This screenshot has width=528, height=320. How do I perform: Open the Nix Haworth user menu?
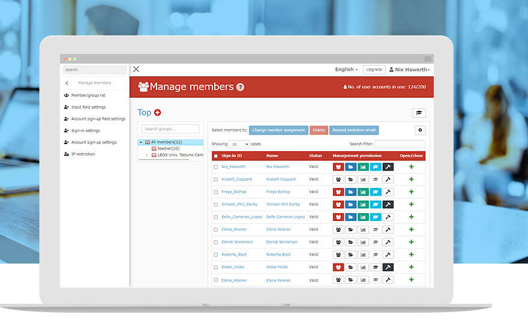[409, 70]
